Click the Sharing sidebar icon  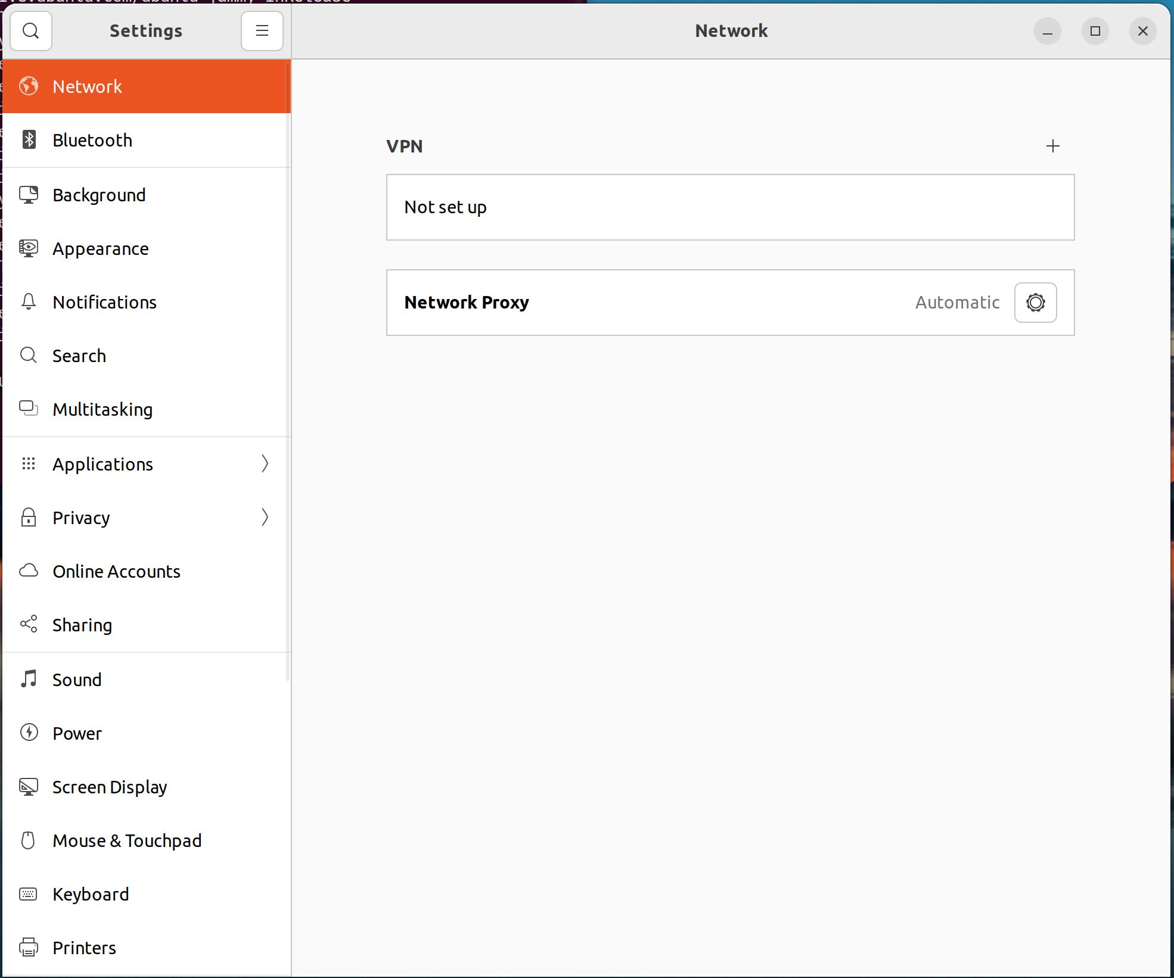(x=29, y=625)
